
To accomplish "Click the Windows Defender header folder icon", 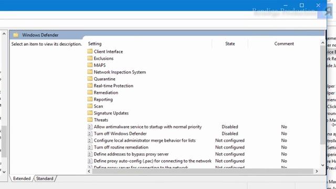I will [x=16, y=35].
